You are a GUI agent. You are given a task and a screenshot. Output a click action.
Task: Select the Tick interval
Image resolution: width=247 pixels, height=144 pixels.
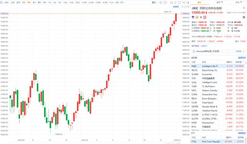pyautogui.click(x=111, y=3)
